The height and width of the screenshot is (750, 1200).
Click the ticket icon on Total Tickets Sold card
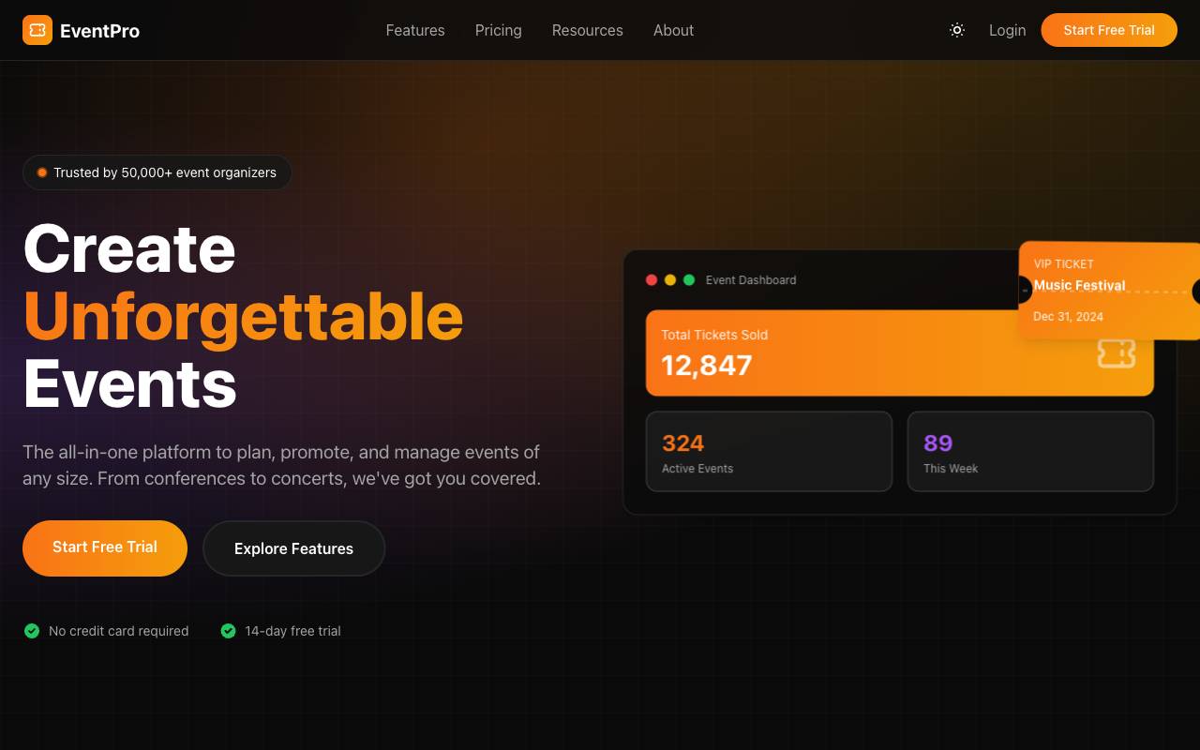(1117, 354)
